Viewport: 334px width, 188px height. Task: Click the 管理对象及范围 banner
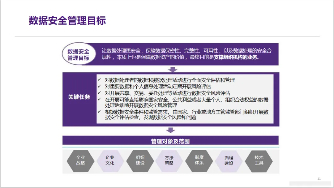tap(170, 140)
